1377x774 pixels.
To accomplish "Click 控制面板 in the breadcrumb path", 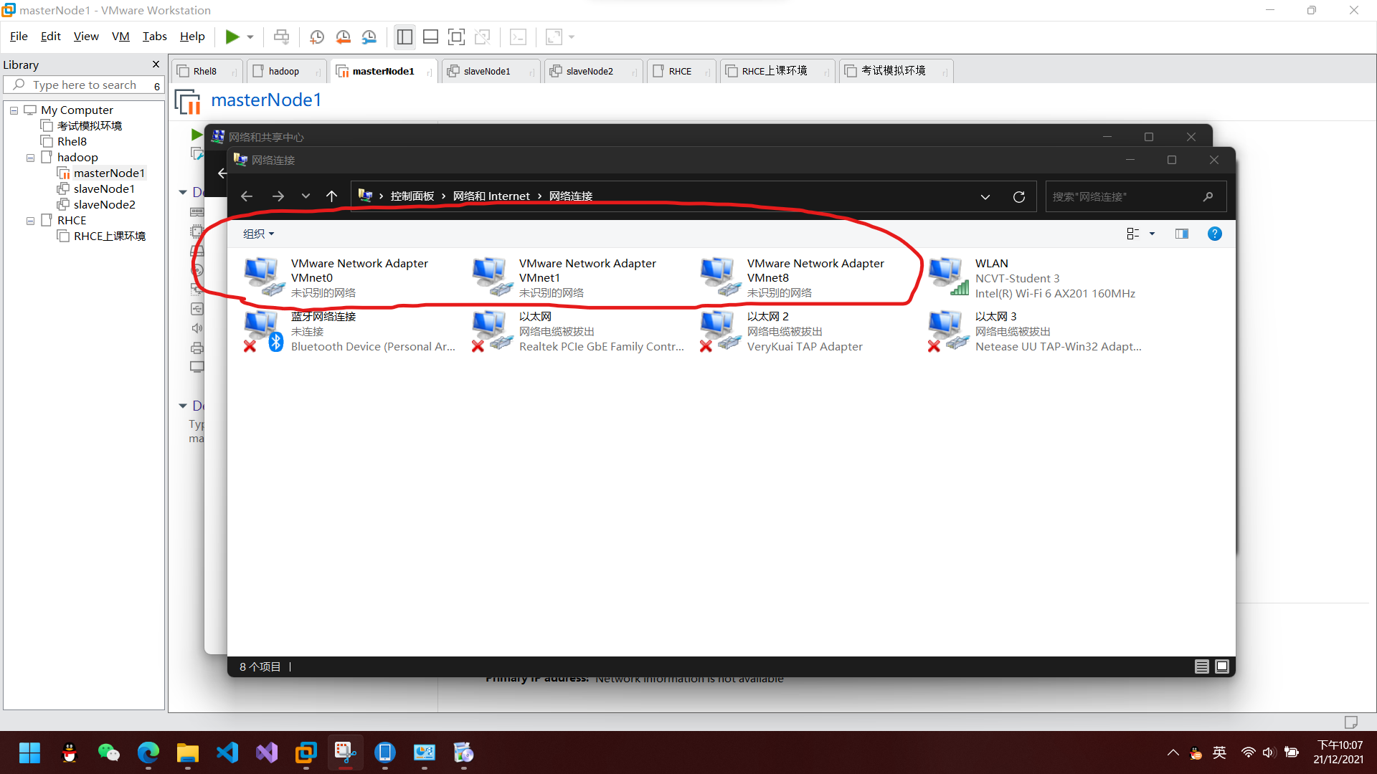I will coord(412,196).
